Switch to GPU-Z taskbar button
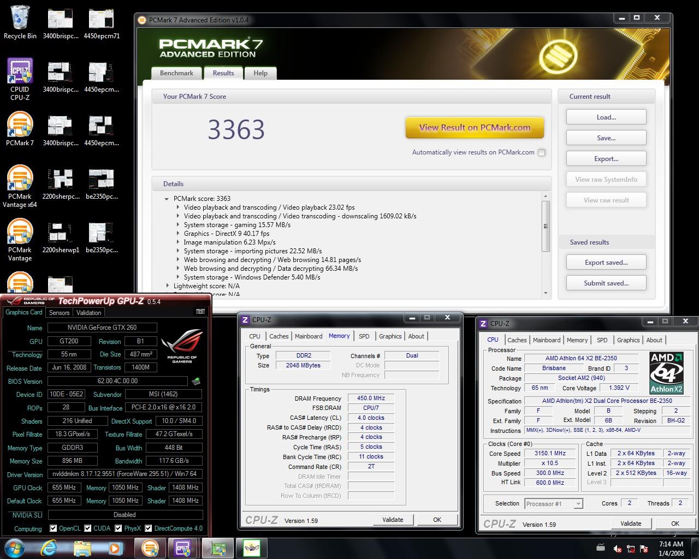Screen dimensions: 699x559 (x=218, y=548)
